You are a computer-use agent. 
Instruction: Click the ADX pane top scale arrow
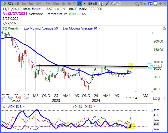pos(152,111)
